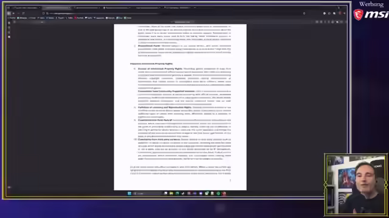
Task: Click the red icon at taskbar end
Action: coord(224,193)
